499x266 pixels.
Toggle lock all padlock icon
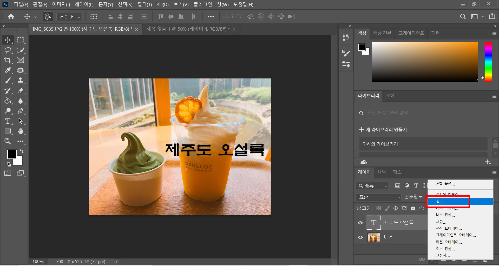(413, 208)
